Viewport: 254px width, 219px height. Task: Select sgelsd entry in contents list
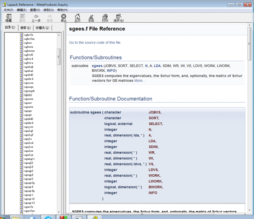[29, 143]
